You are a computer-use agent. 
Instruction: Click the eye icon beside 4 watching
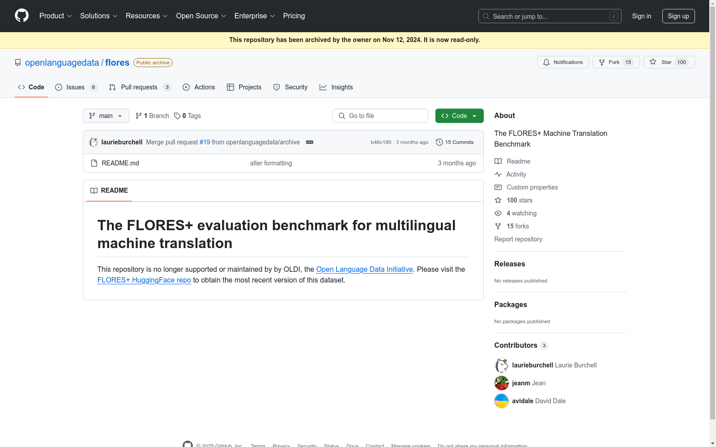(498, 213)
